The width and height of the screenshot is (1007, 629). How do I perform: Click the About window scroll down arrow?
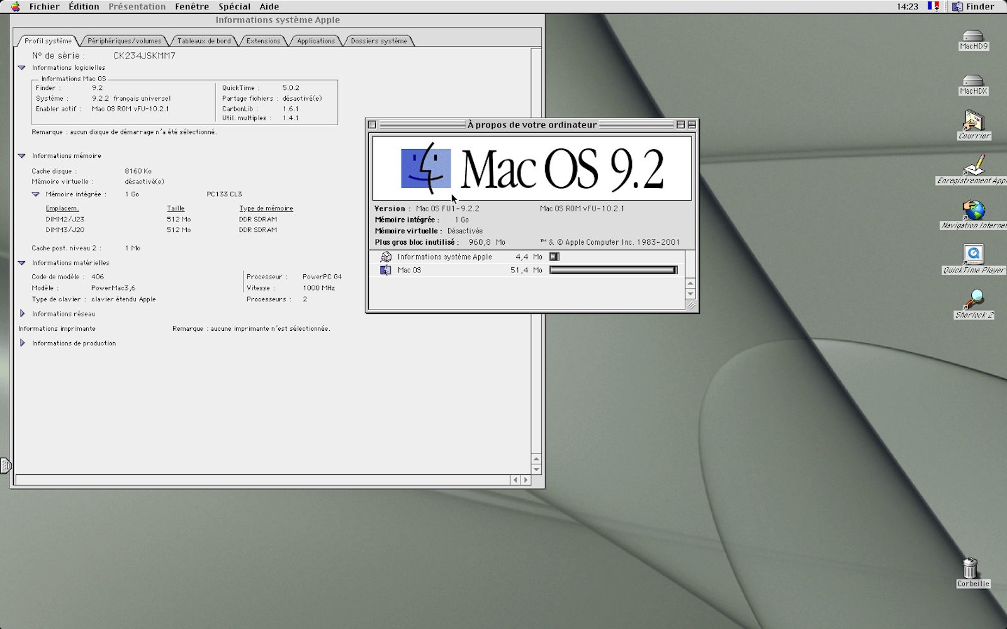pyautogui.click(x=690, y=294)
